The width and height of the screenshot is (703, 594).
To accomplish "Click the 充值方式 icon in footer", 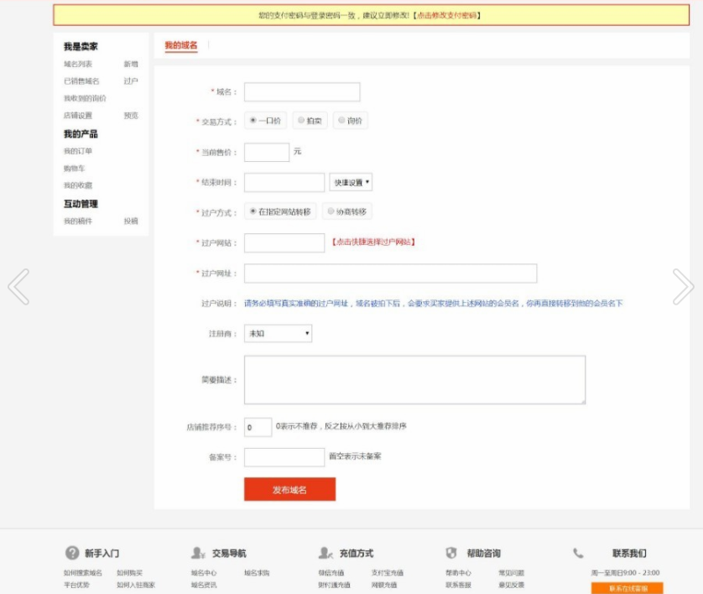I will coord(325,554).
